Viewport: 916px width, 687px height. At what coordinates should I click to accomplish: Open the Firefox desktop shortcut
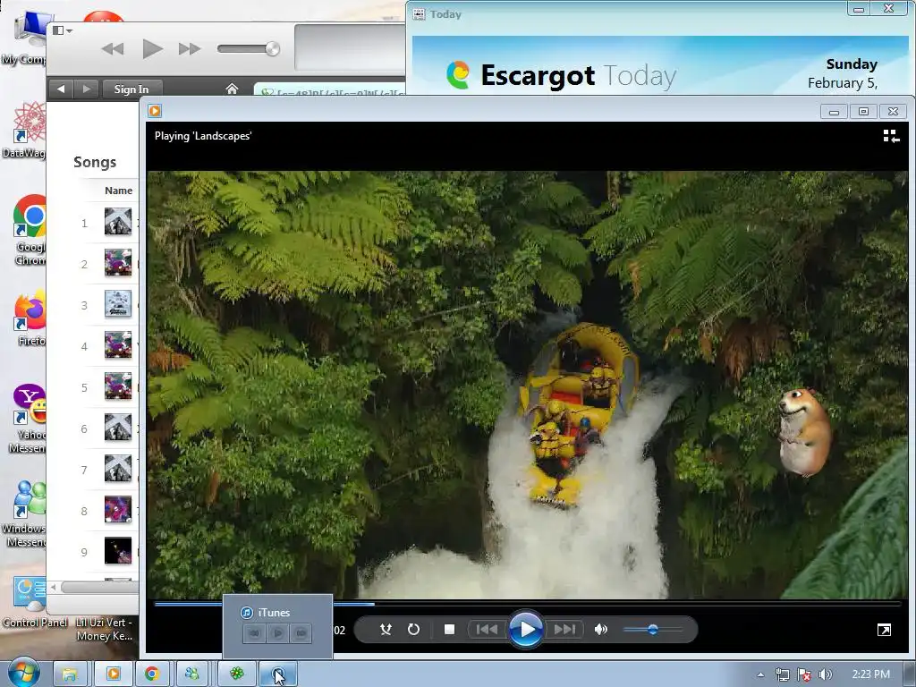[x=30, y=318]
